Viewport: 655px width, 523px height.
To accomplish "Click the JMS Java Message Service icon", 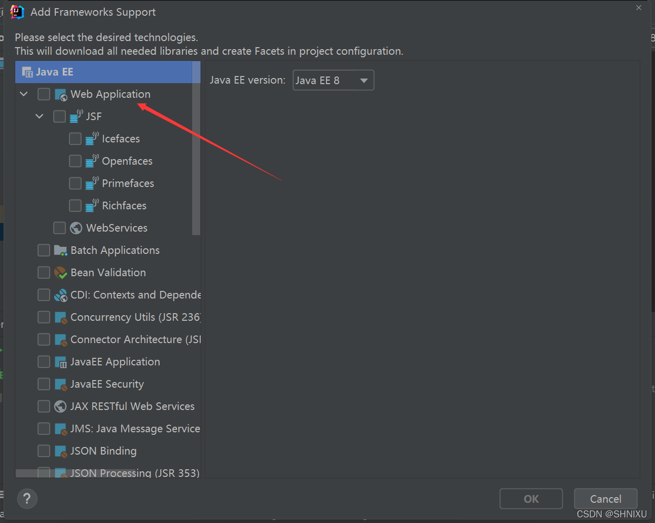I will pyautogui.click(x=61, y=429).
